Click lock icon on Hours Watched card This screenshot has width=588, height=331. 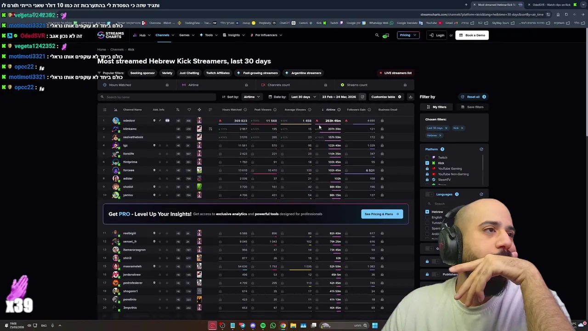point(167,85)
